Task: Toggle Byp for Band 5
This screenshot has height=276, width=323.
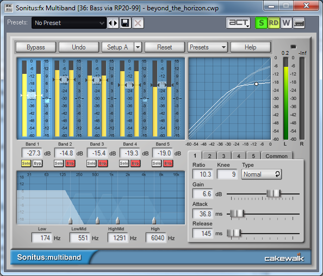Action: (x=168, y=163)
